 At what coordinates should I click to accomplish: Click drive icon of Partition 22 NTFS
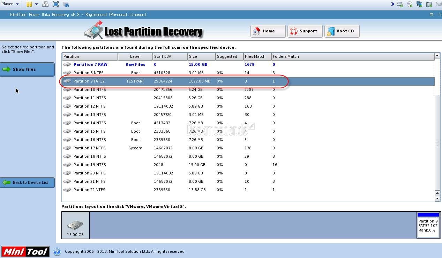click(67, 190)
